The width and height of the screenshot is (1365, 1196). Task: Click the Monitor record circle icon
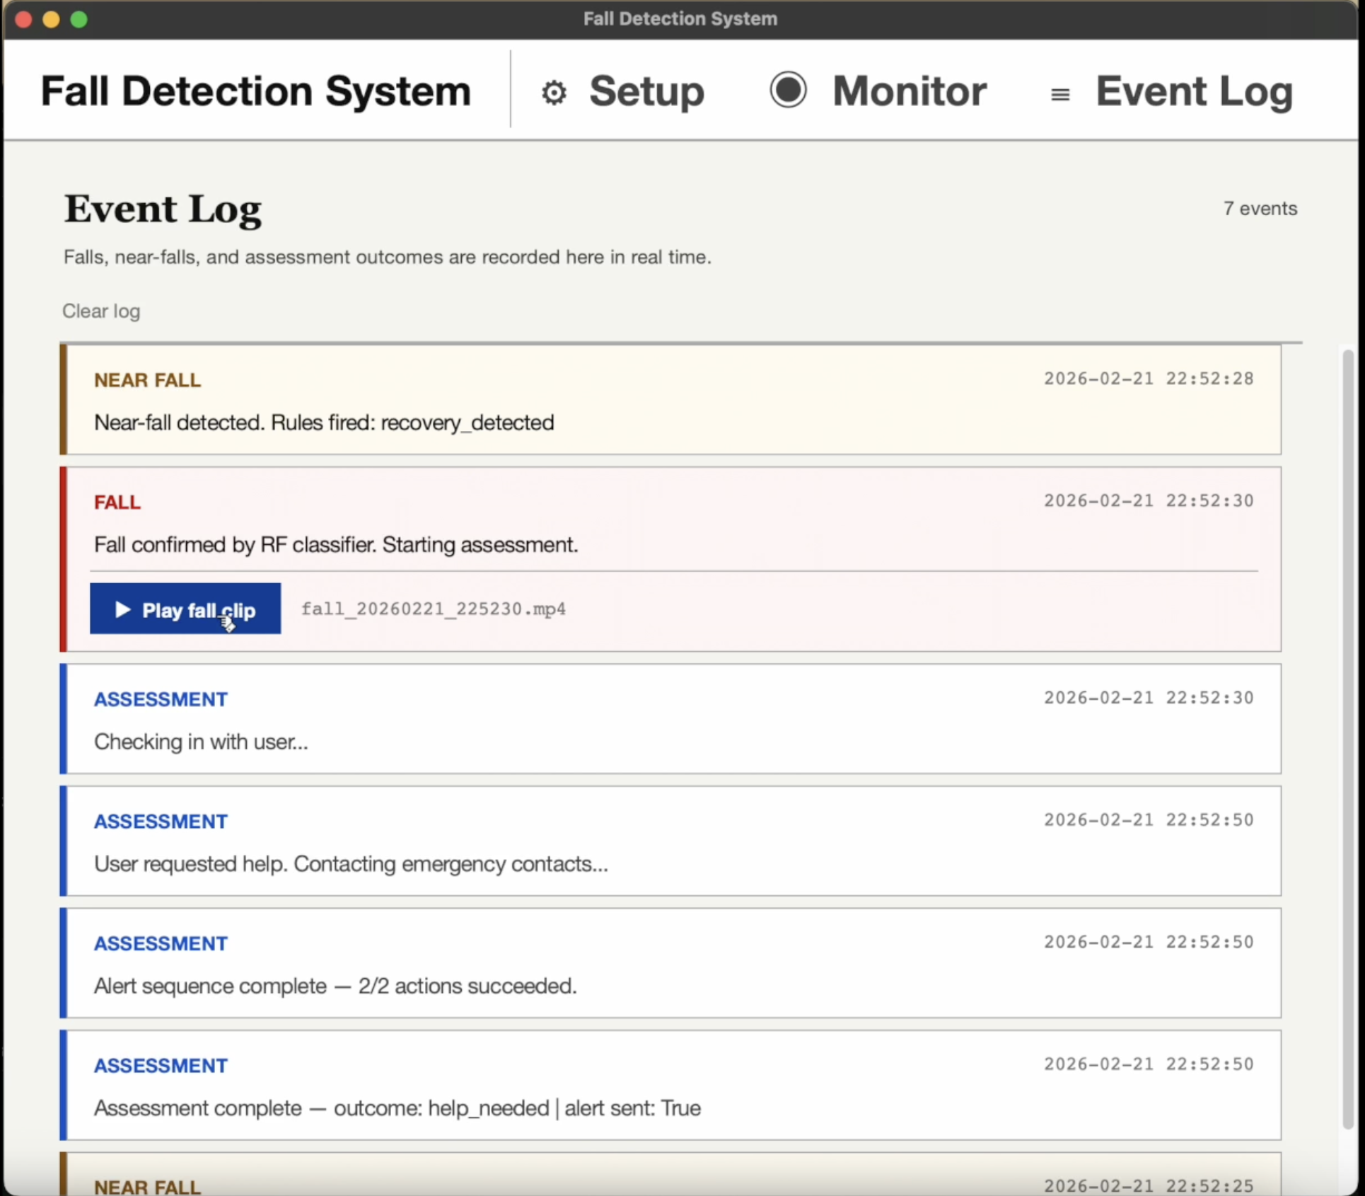click(788, 90)
